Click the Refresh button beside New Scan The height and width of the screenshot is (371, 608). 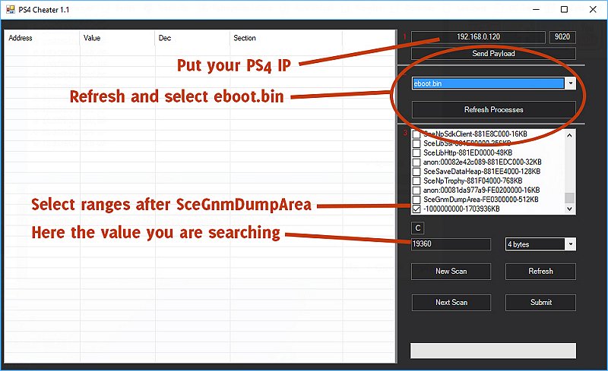click(x=540, y=272)
